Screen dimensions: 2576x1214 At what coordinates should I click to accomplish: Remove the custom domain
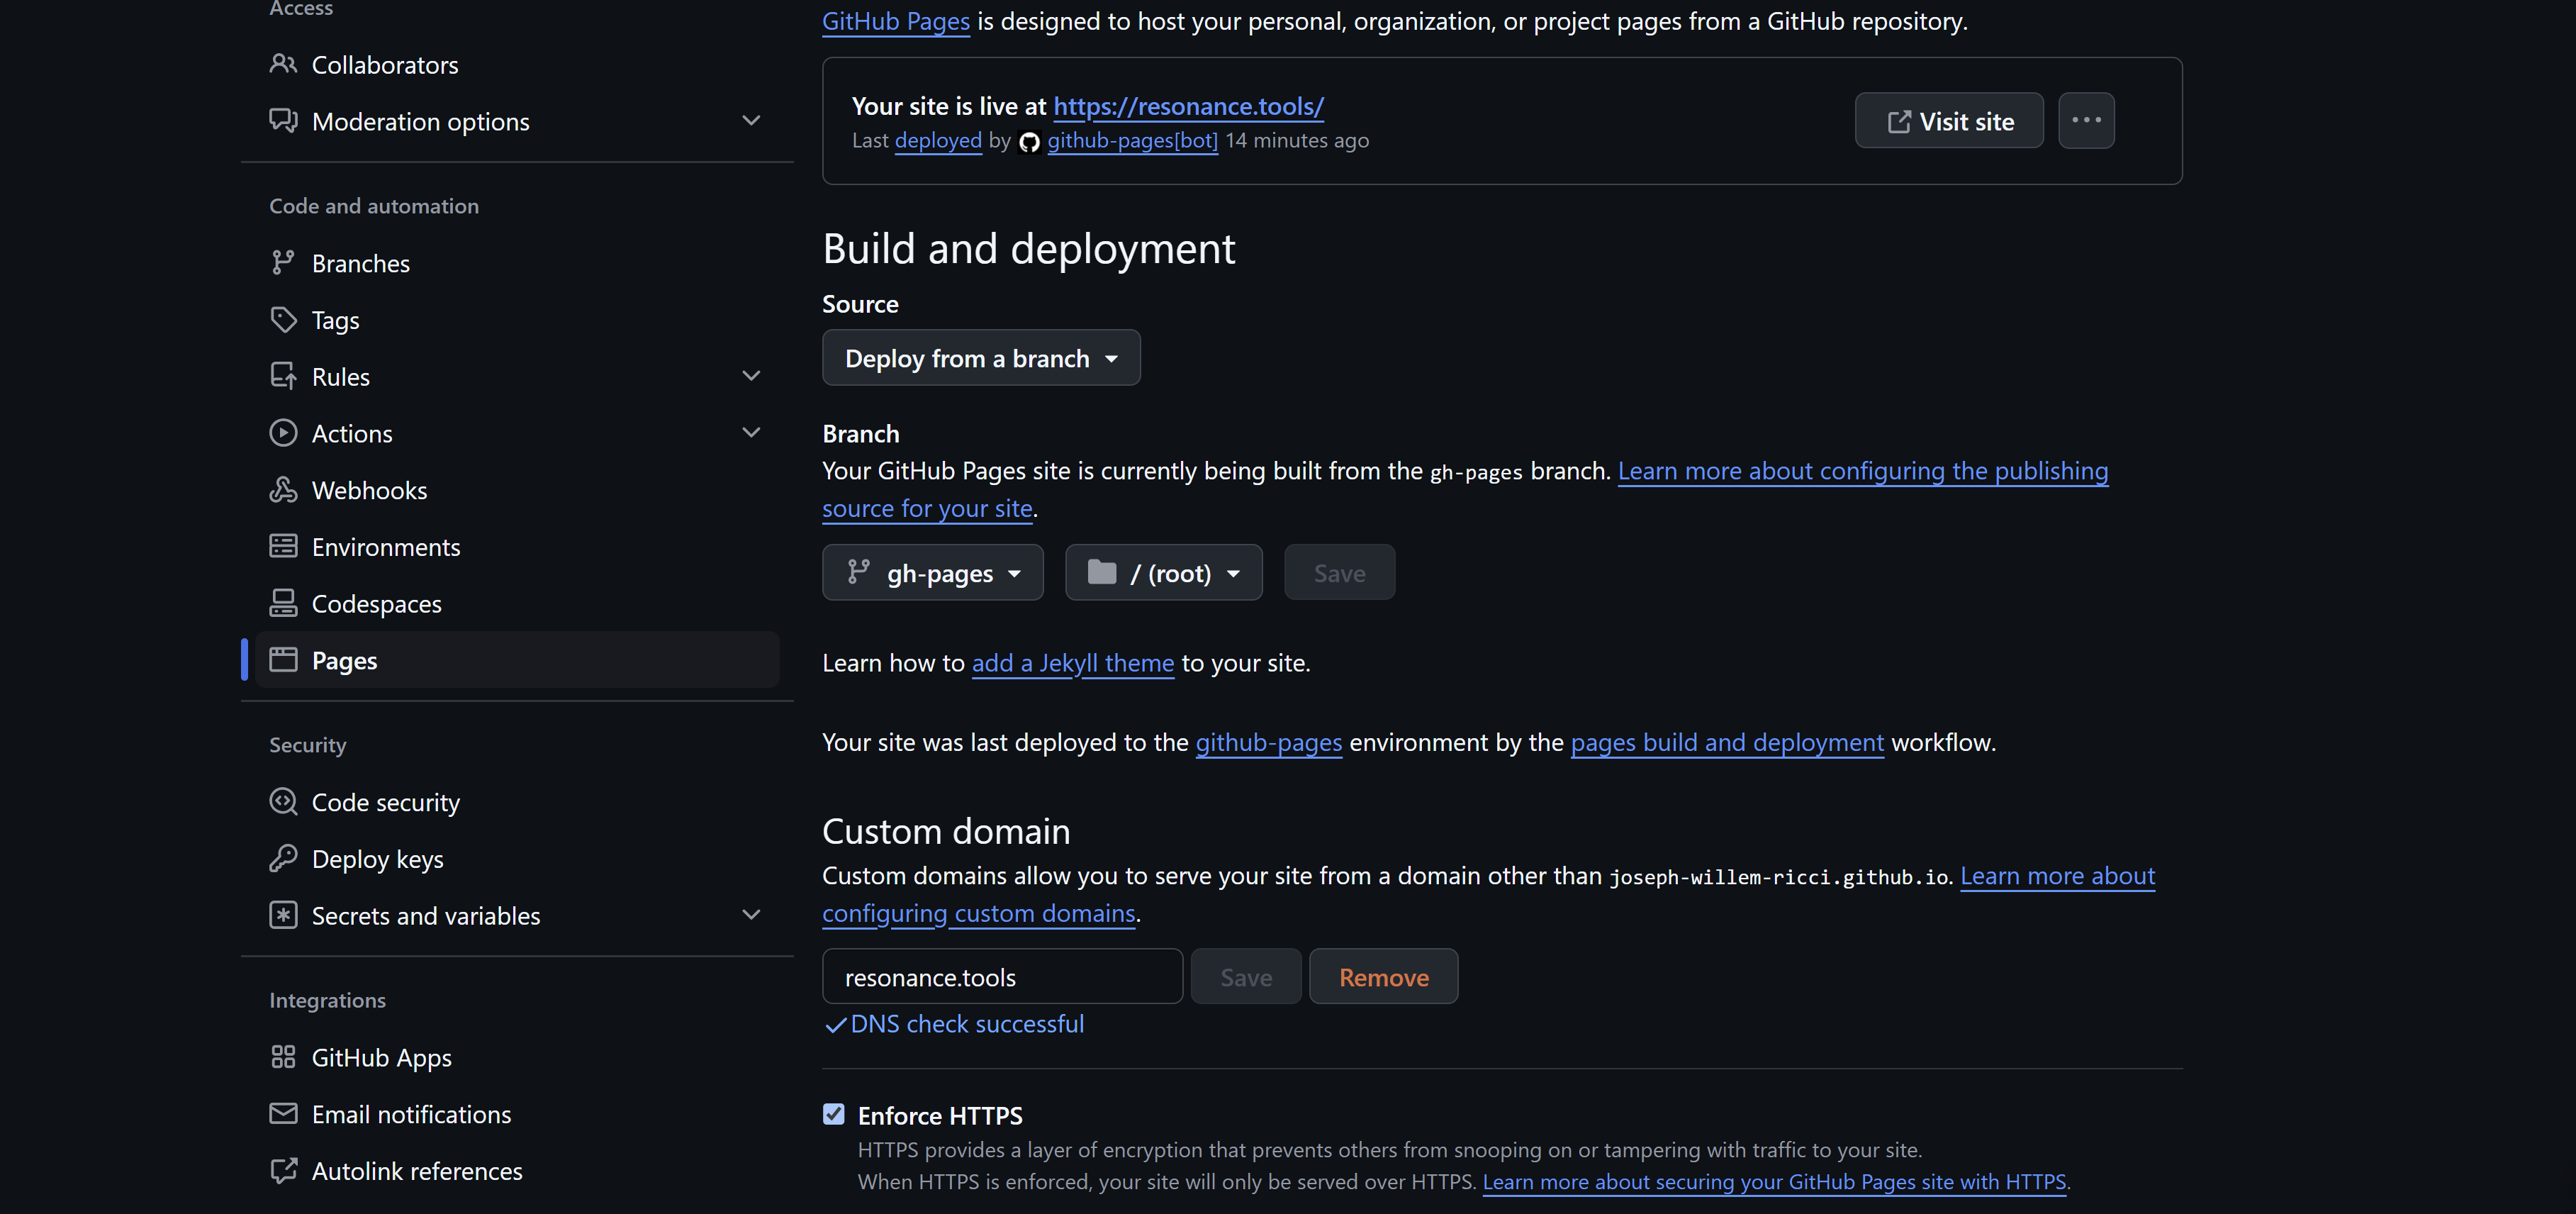point(1383,977)
